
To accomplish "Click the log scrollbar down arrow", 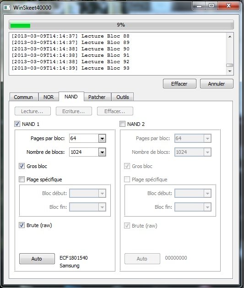I will (x=230, y=71).
